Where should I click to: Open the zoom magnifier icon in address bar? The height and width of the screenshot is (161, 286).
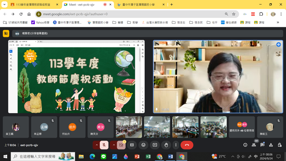click(x=226, y=14)
